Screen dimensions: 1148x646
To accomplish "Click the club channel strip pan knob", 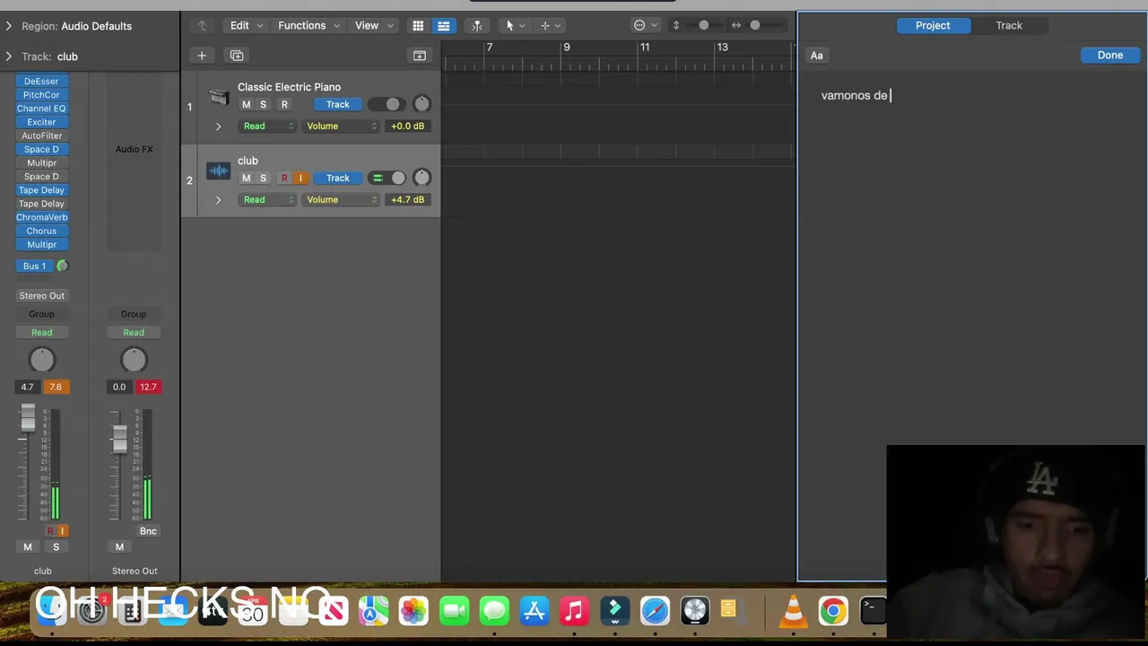I will pos(41,360).
